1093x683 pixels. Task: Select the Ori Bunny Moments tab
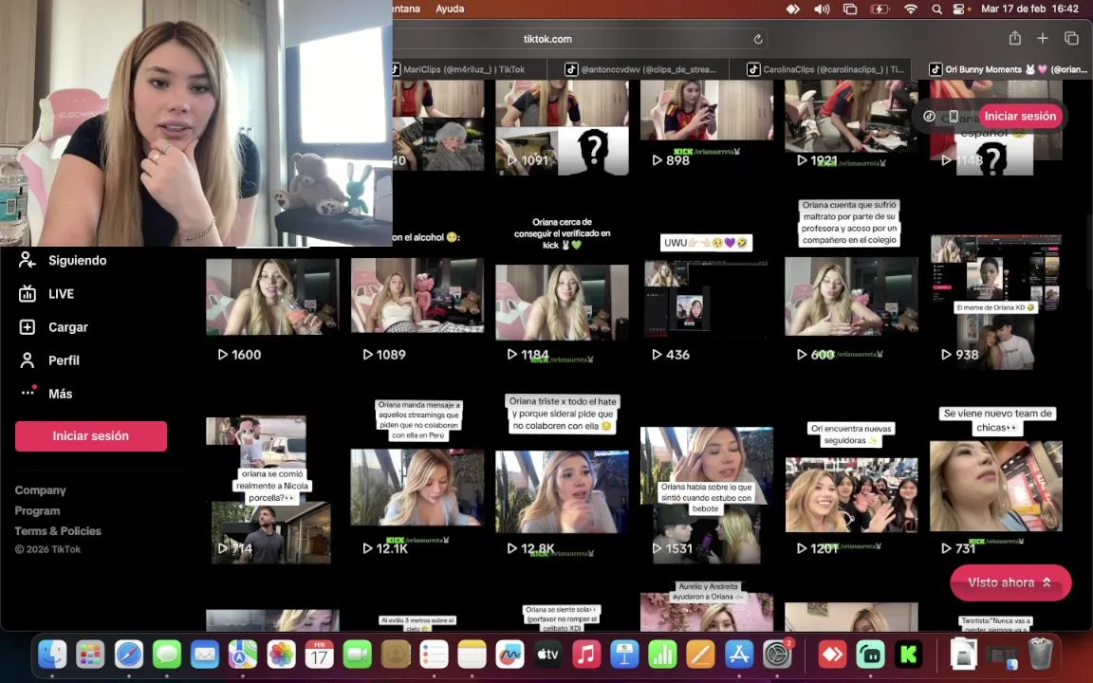pos(1007,69)
